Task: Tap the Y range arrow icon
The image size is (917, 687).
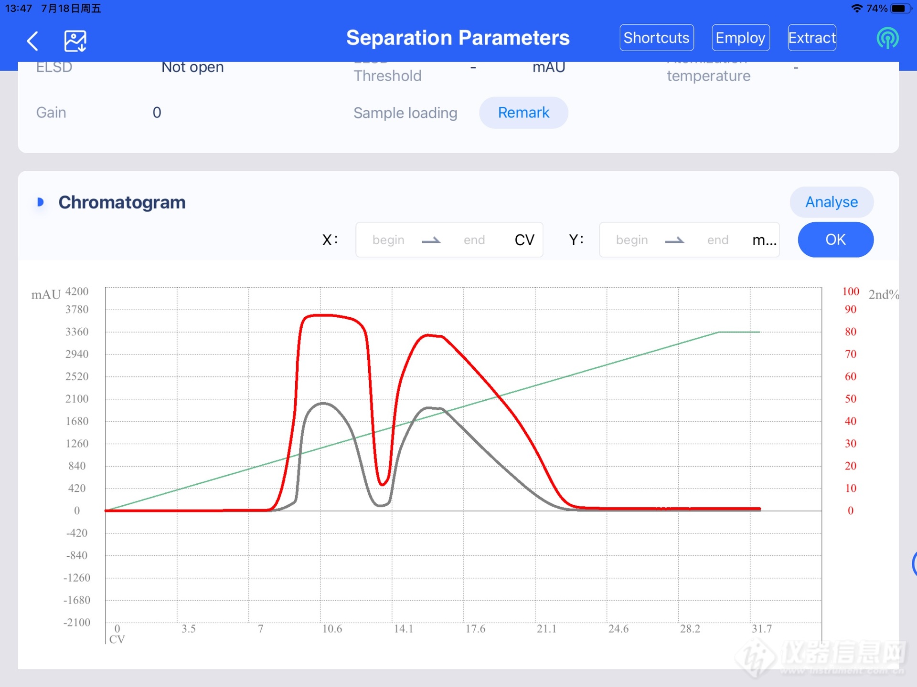Action: 674,240
